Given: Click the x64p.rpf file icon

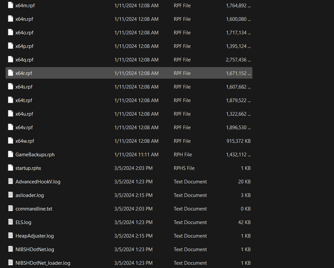Looking at the screenshot, I should (11, 46).
